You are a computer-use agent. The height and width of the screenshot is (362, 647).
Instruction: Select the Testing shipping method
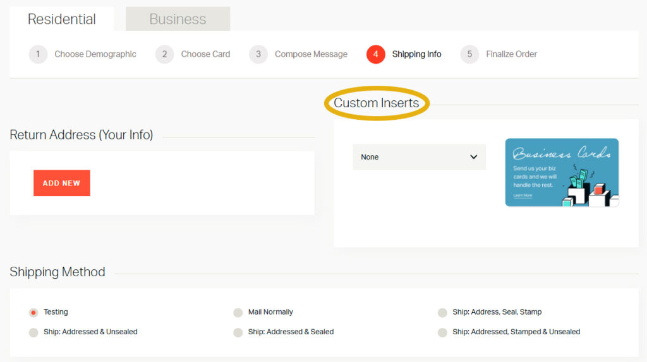[33, 313]
